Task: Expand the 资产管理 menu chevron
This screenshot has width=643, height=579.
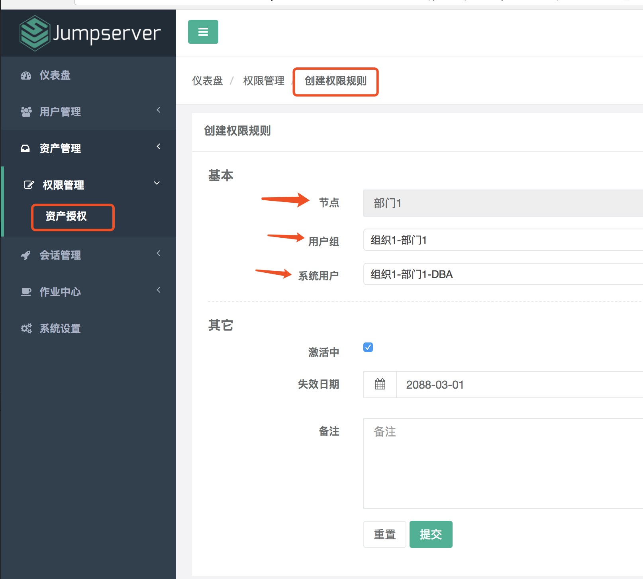Action: [159, 147]
